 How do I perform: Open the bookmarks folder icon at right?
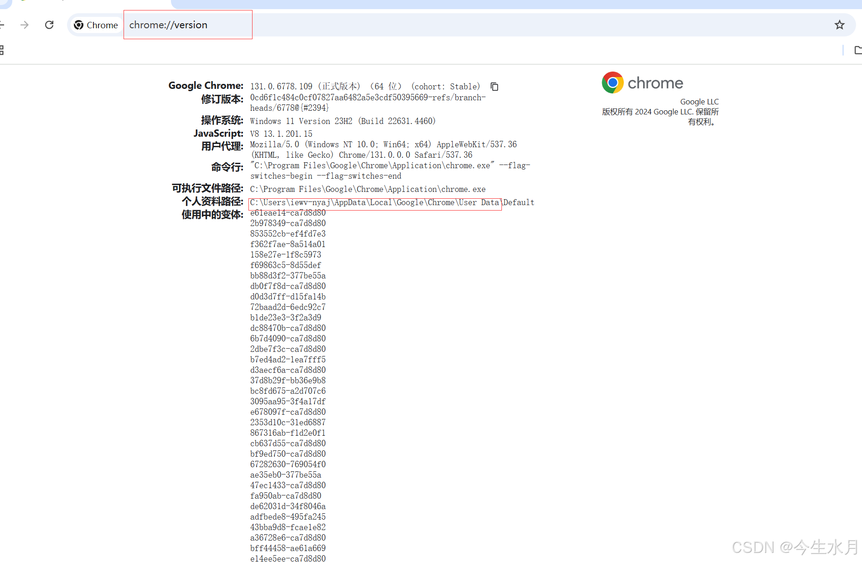(x=857, y=50)
